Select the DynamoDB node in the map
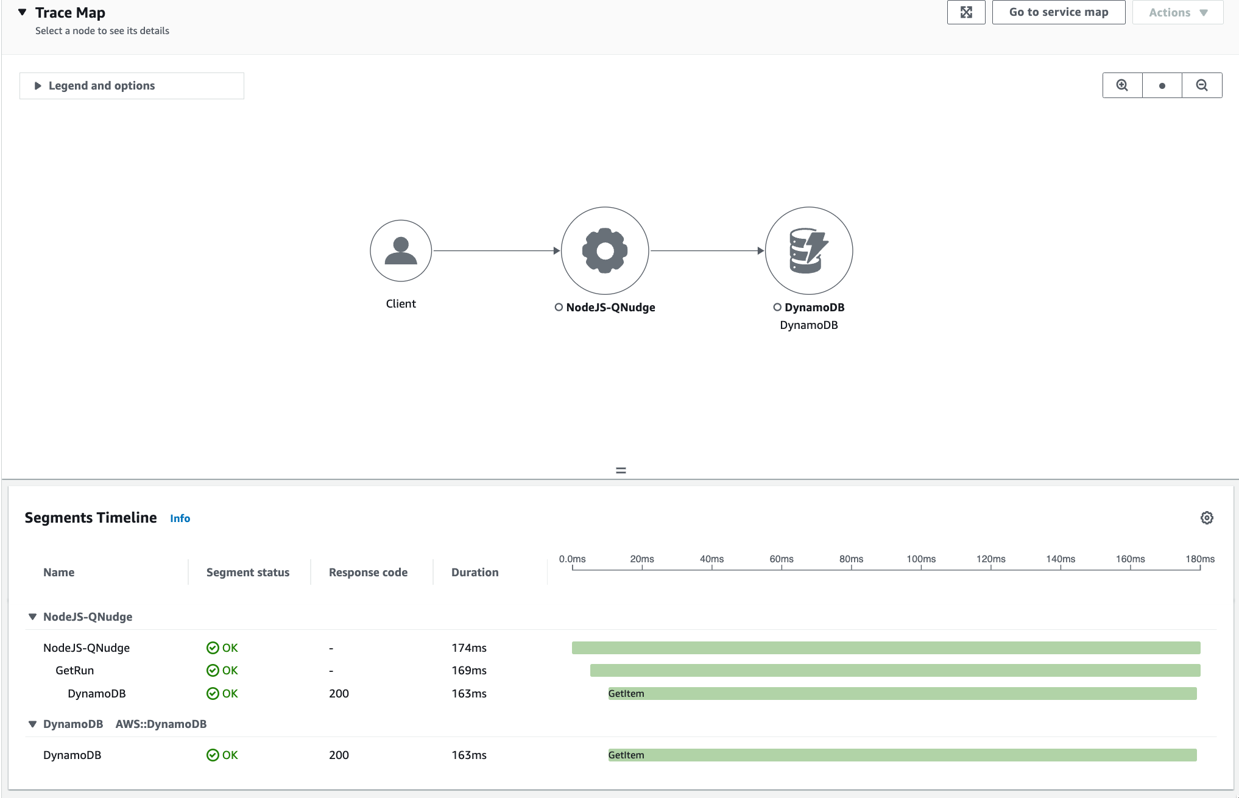The width and height of the screenshot is (1239, 798). tap(808, 250)
